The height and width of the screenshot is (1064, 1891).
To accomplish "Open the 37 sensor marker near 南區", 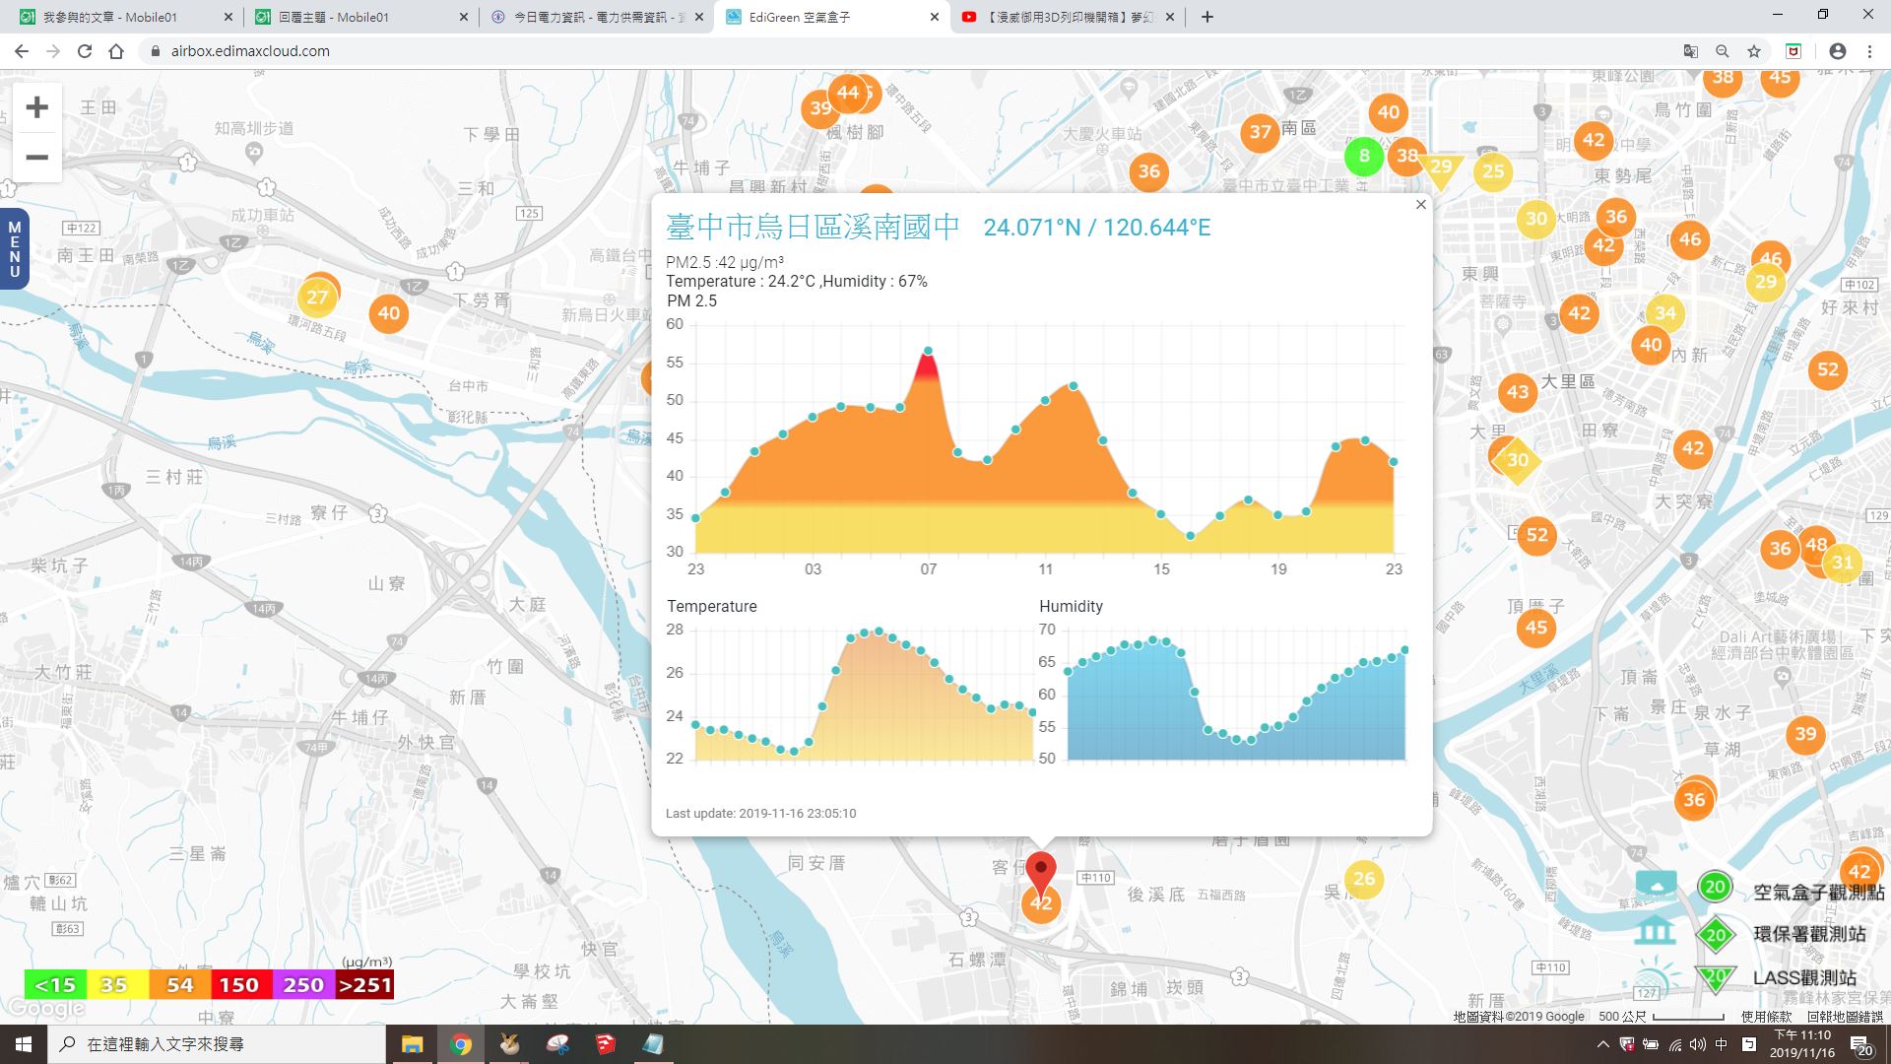I will [x=1260, y=132].
